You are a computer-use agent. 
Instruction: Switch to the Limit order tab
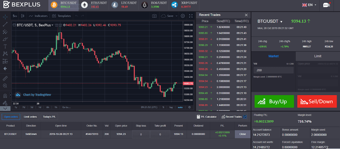coord(318,56)
